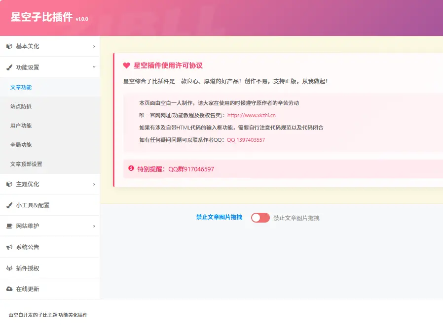443x326 pixels.
Task: Click the heart icon in license title
Action: coord(126,65)
